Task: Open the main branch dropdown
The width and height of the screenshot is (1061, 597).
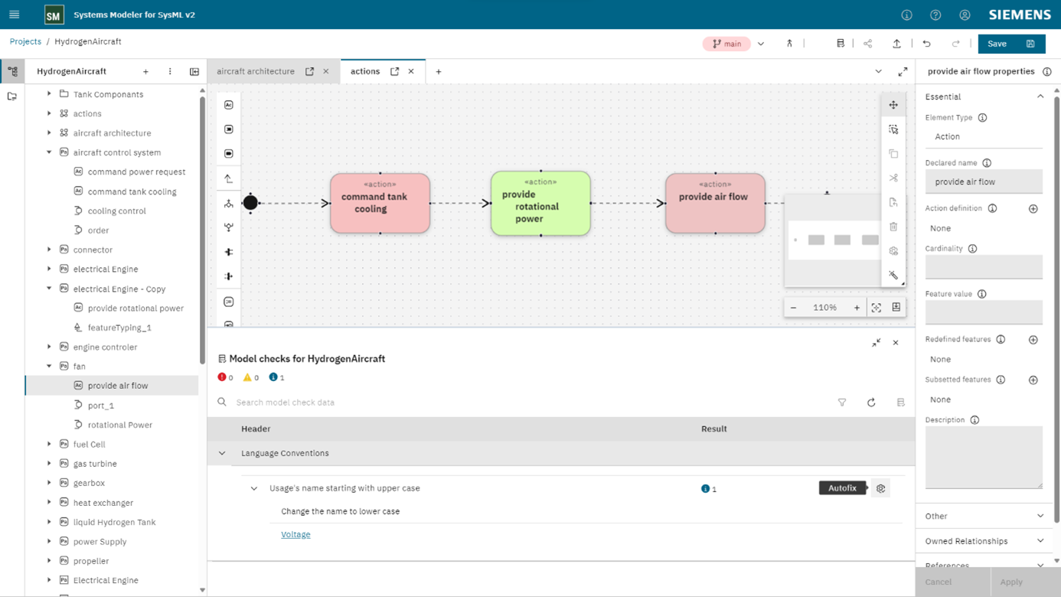Action: tap(760, 44)
